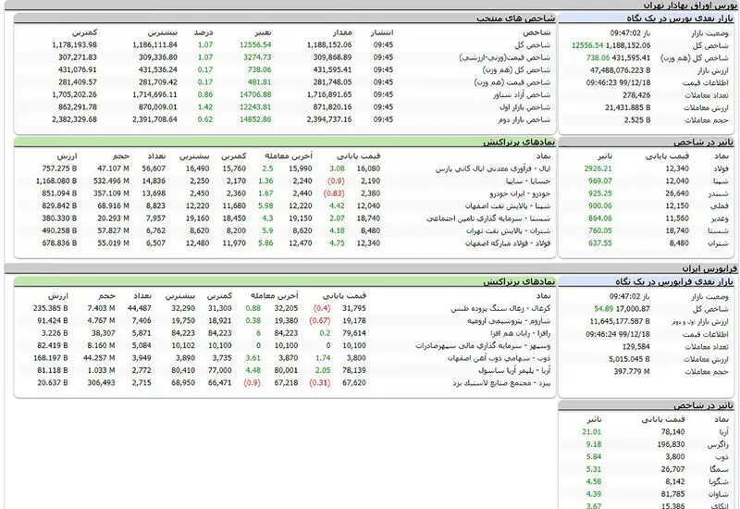Open the 'رافزا - رایان هم افزا' link

point(521,333)
